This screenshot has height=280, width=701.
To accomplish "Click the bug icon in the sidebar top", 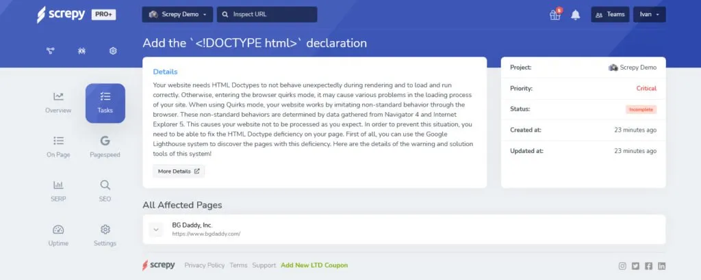I will (x=81, y=51).
